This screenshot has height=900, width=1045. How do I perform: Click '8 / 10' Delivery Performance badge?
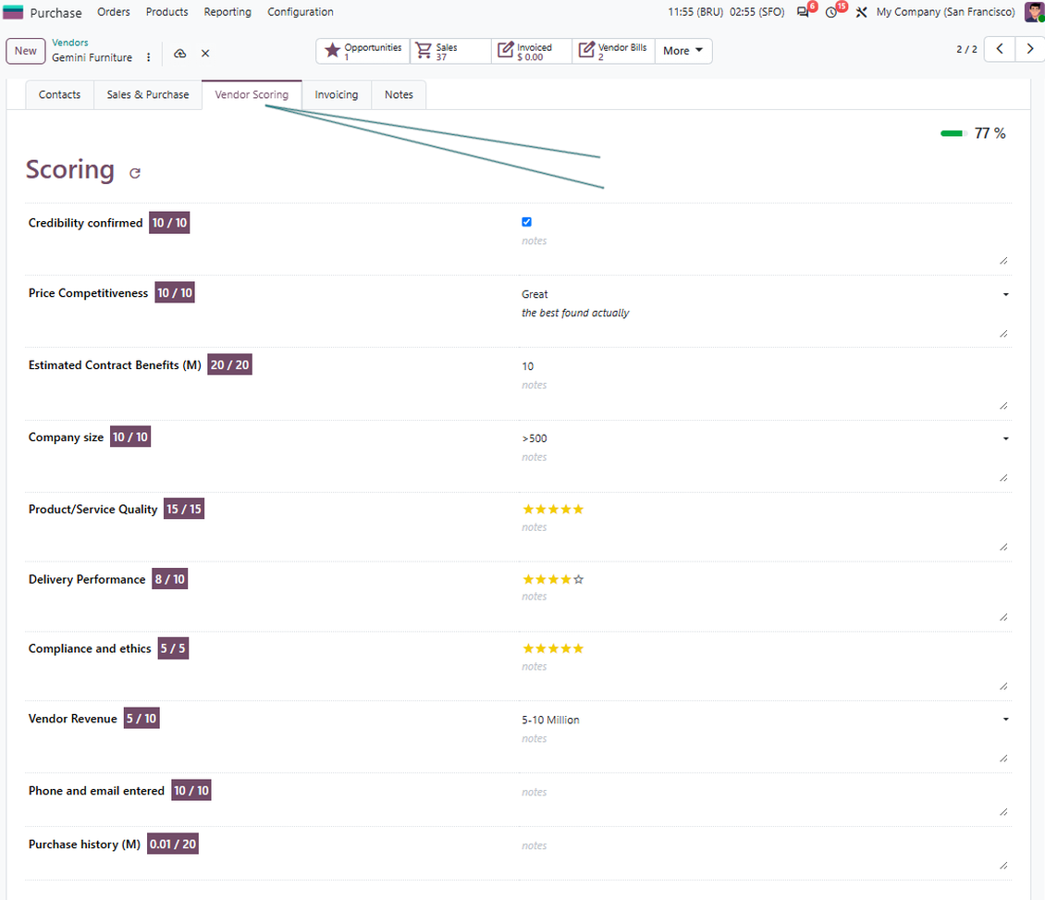(170, 579)
